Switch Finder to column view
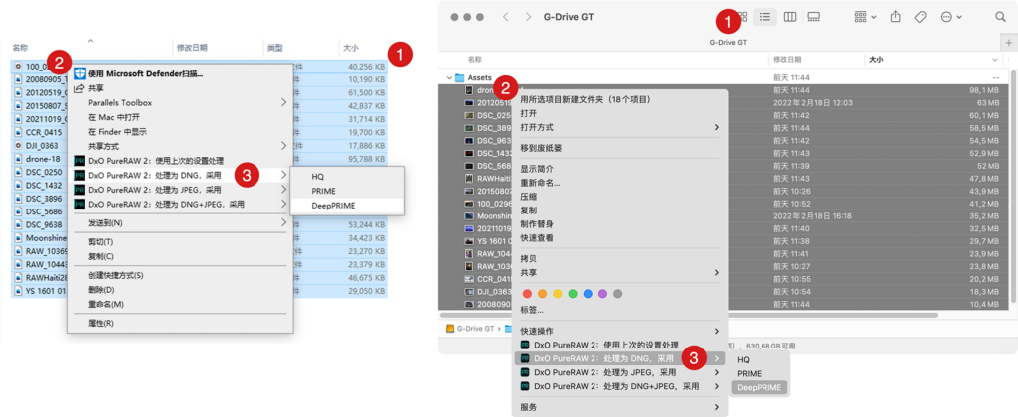This screenshot has height=417, width=1018. point(790,16)
